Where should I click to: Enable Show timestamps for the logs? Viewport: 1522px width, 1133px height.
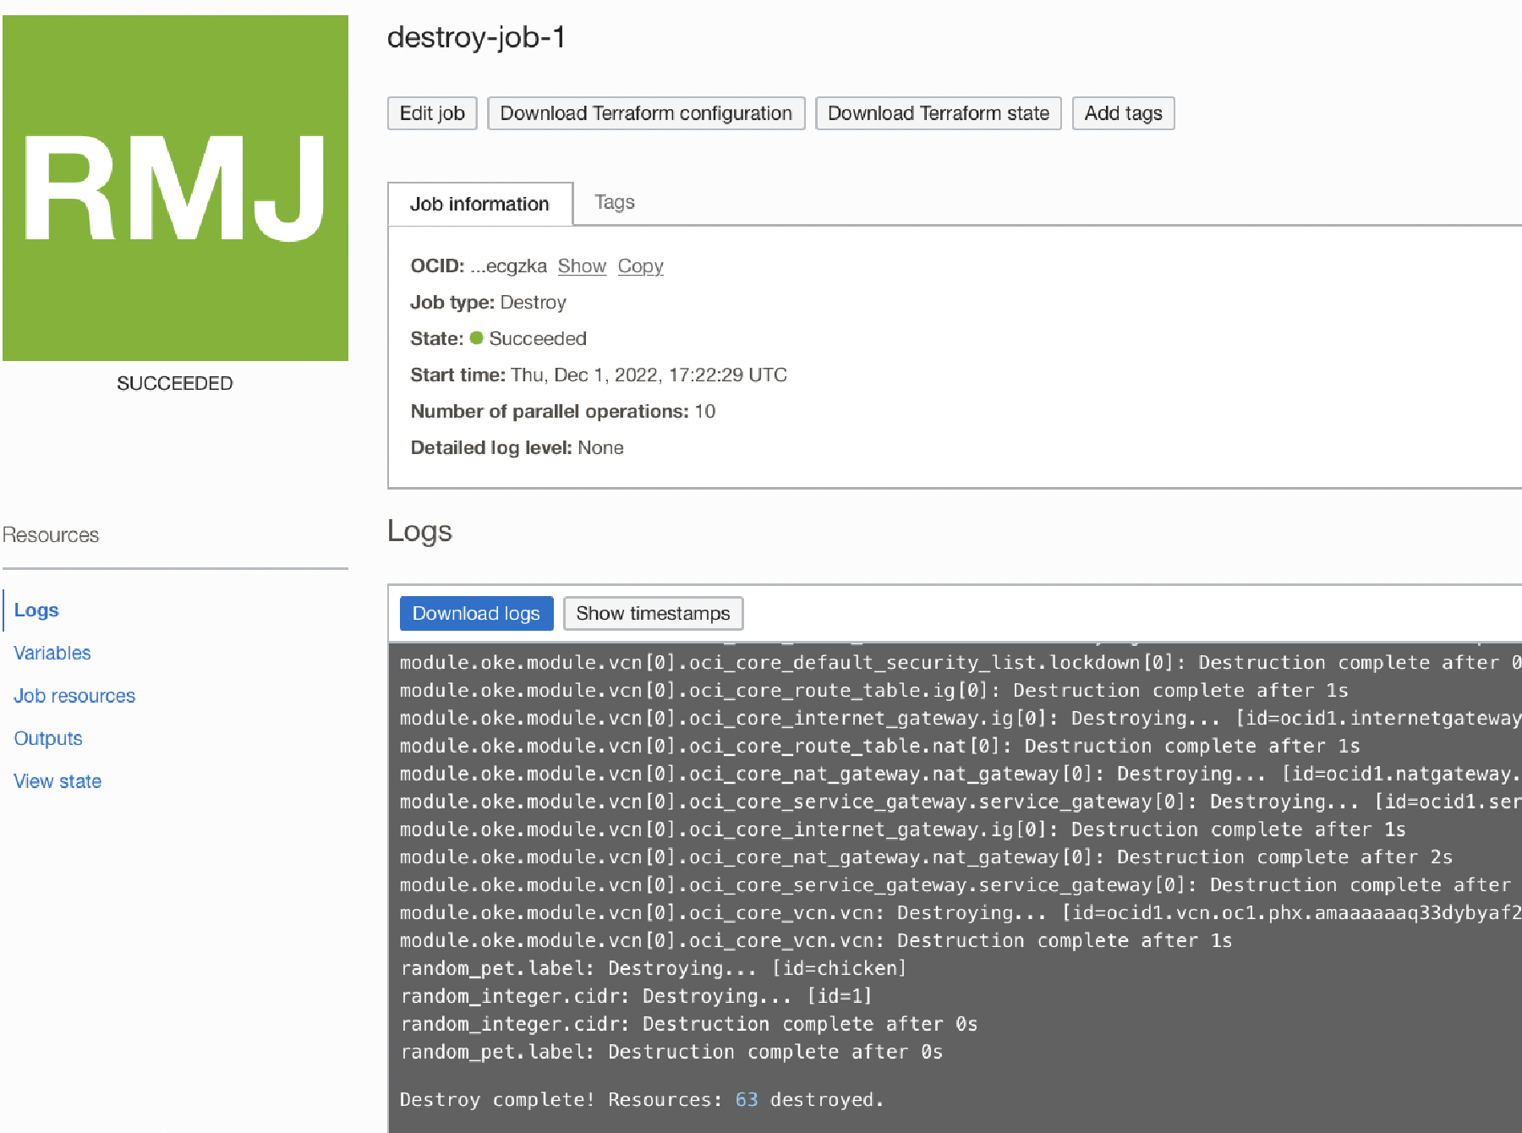(x=653, y=613)
